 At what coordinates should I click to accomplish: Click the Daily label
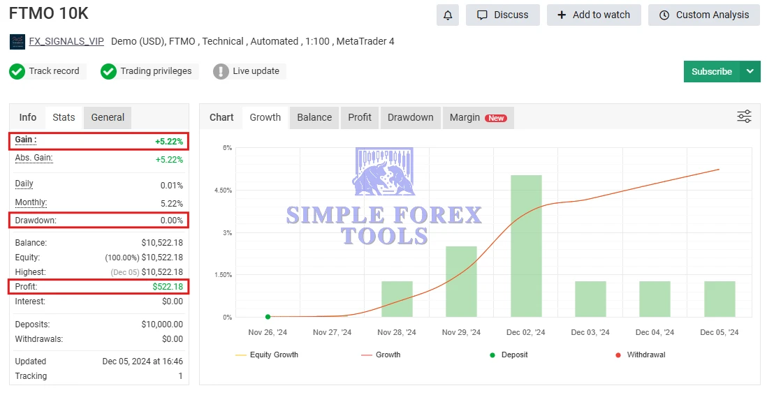24,184
